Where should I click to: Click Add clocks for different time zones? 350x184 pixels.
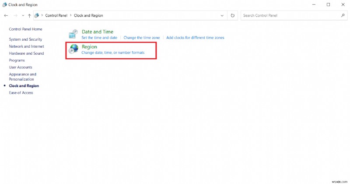click(195, 38)
